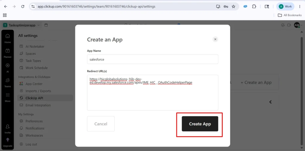Click Upgrade in the left sidebar

point(7,142)
